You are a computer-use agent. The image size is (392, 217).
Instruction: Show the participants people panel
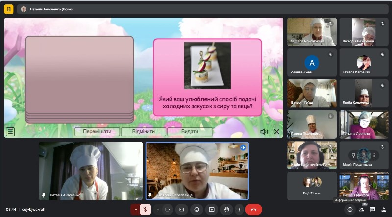click(361, 210)
